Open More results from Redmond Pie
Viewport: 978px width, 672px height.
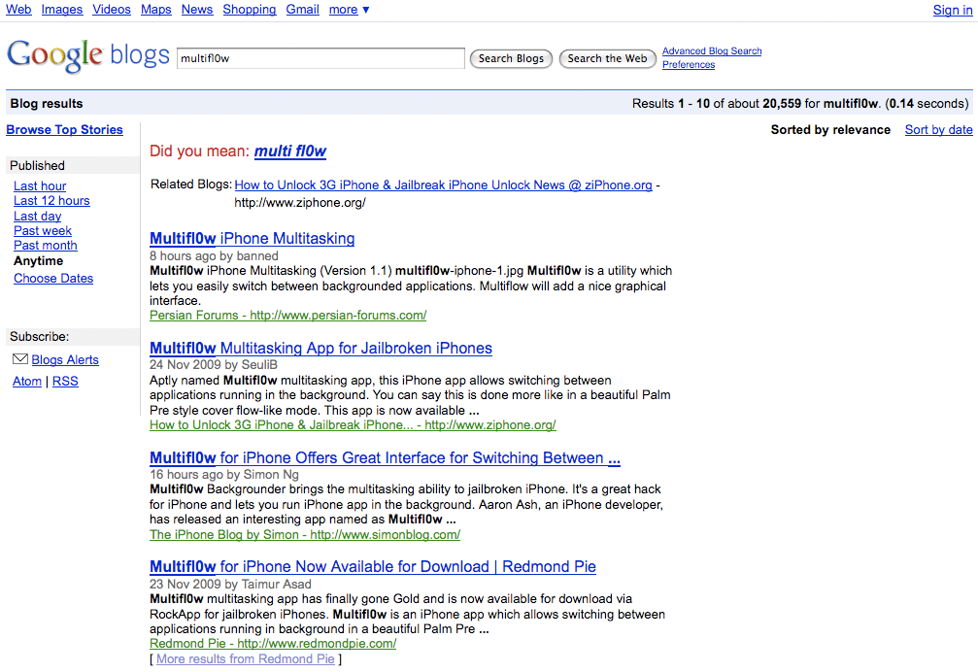click(x=245, y=659)
